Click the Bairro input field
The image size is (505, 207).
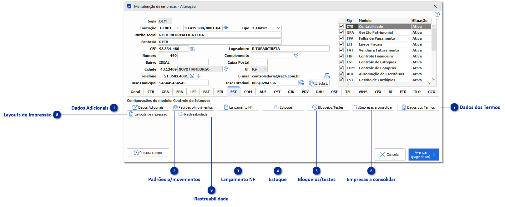pos(183,62)
